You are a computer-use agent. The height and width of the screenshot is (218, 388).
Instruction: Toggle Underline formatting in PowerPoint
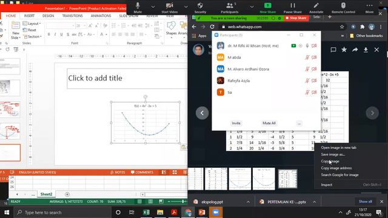point(61,35)
